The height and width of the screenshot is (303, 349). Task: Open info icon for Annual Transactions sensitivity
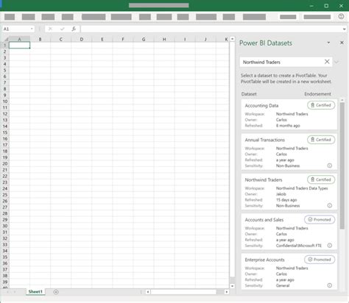[330, 165]
